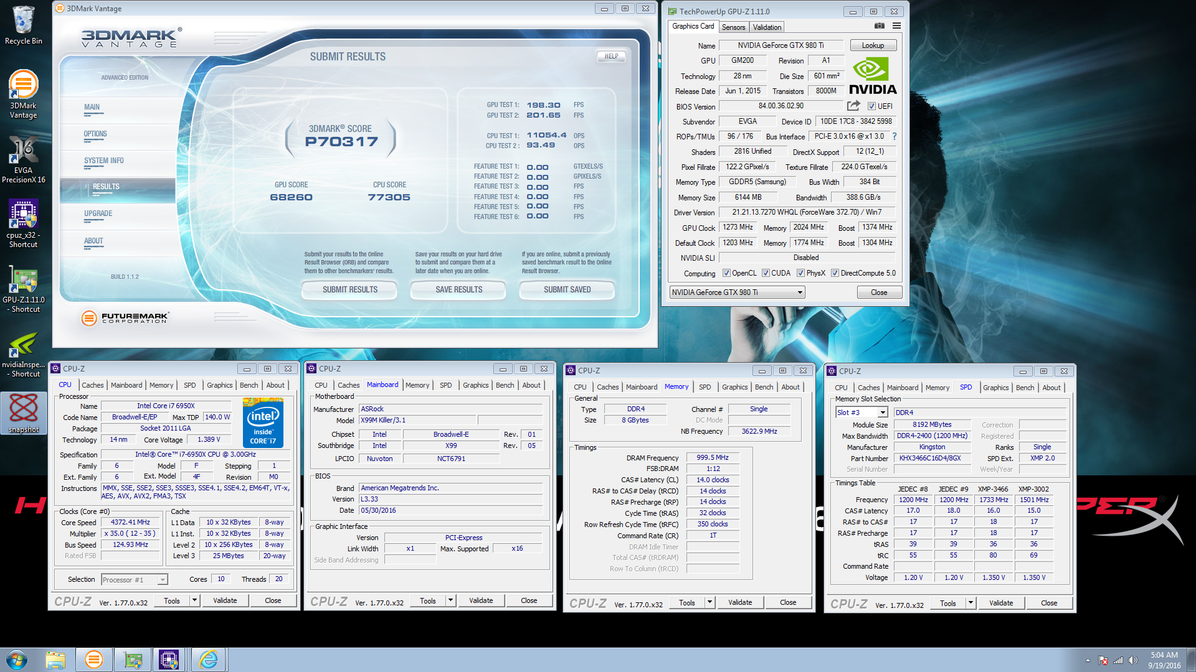The image size is (1196, 672).
Task: Click the network tray icon
Action: 1118,660
